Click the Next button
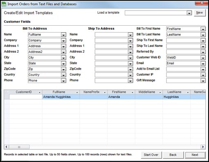This screenshot has height=162, width=209. (195, 155)
